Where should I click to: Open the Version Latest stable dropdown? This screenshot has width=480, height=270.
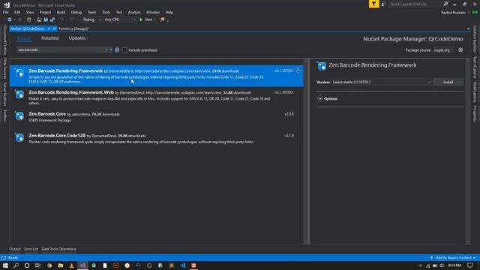click(382, 82)
